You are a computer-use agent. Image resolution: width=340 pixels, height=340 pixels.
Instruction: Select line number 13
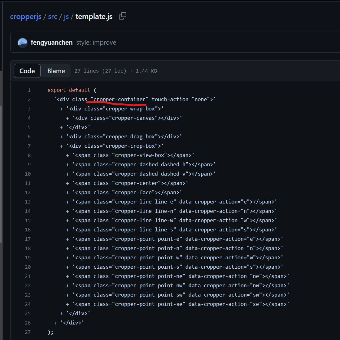[x=28, y=202]
